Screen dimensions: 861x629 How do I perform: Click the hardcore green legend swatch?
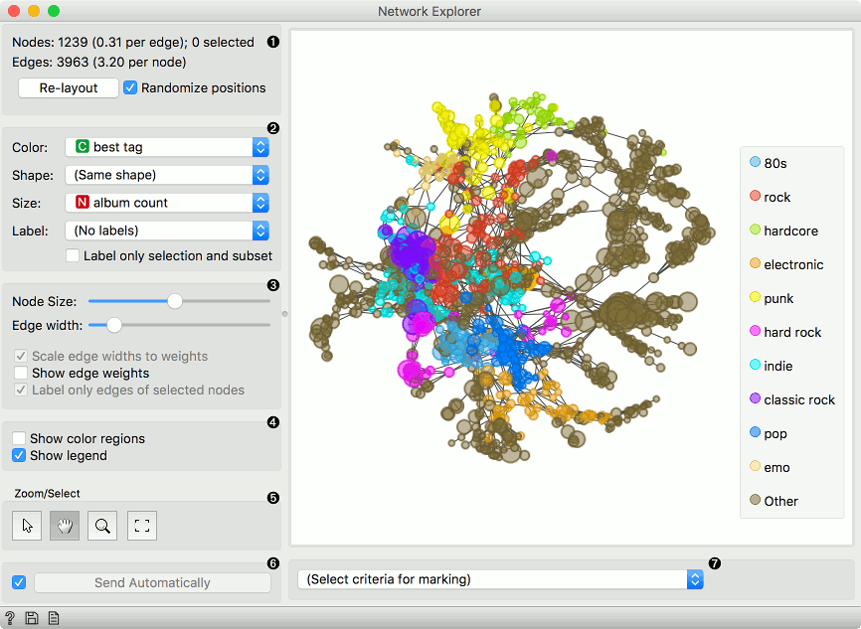coord(755,230)
